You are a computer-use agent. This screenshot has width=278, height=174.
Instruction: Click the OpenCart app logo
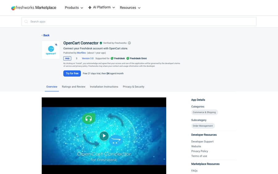tap(51, 50)
